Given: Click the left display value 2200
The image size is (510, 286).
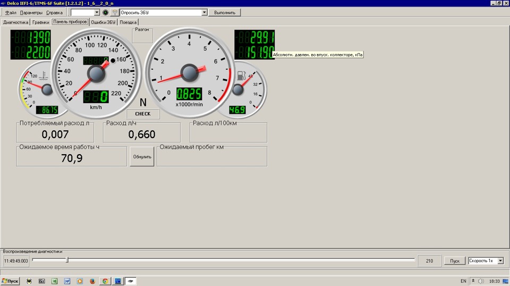Looking at the screenshot, I should [31, 52].
